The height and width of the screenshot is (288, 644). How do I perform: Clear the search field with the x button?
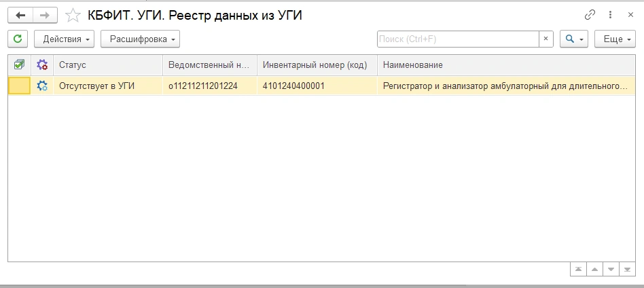click(x=546, y=39)
